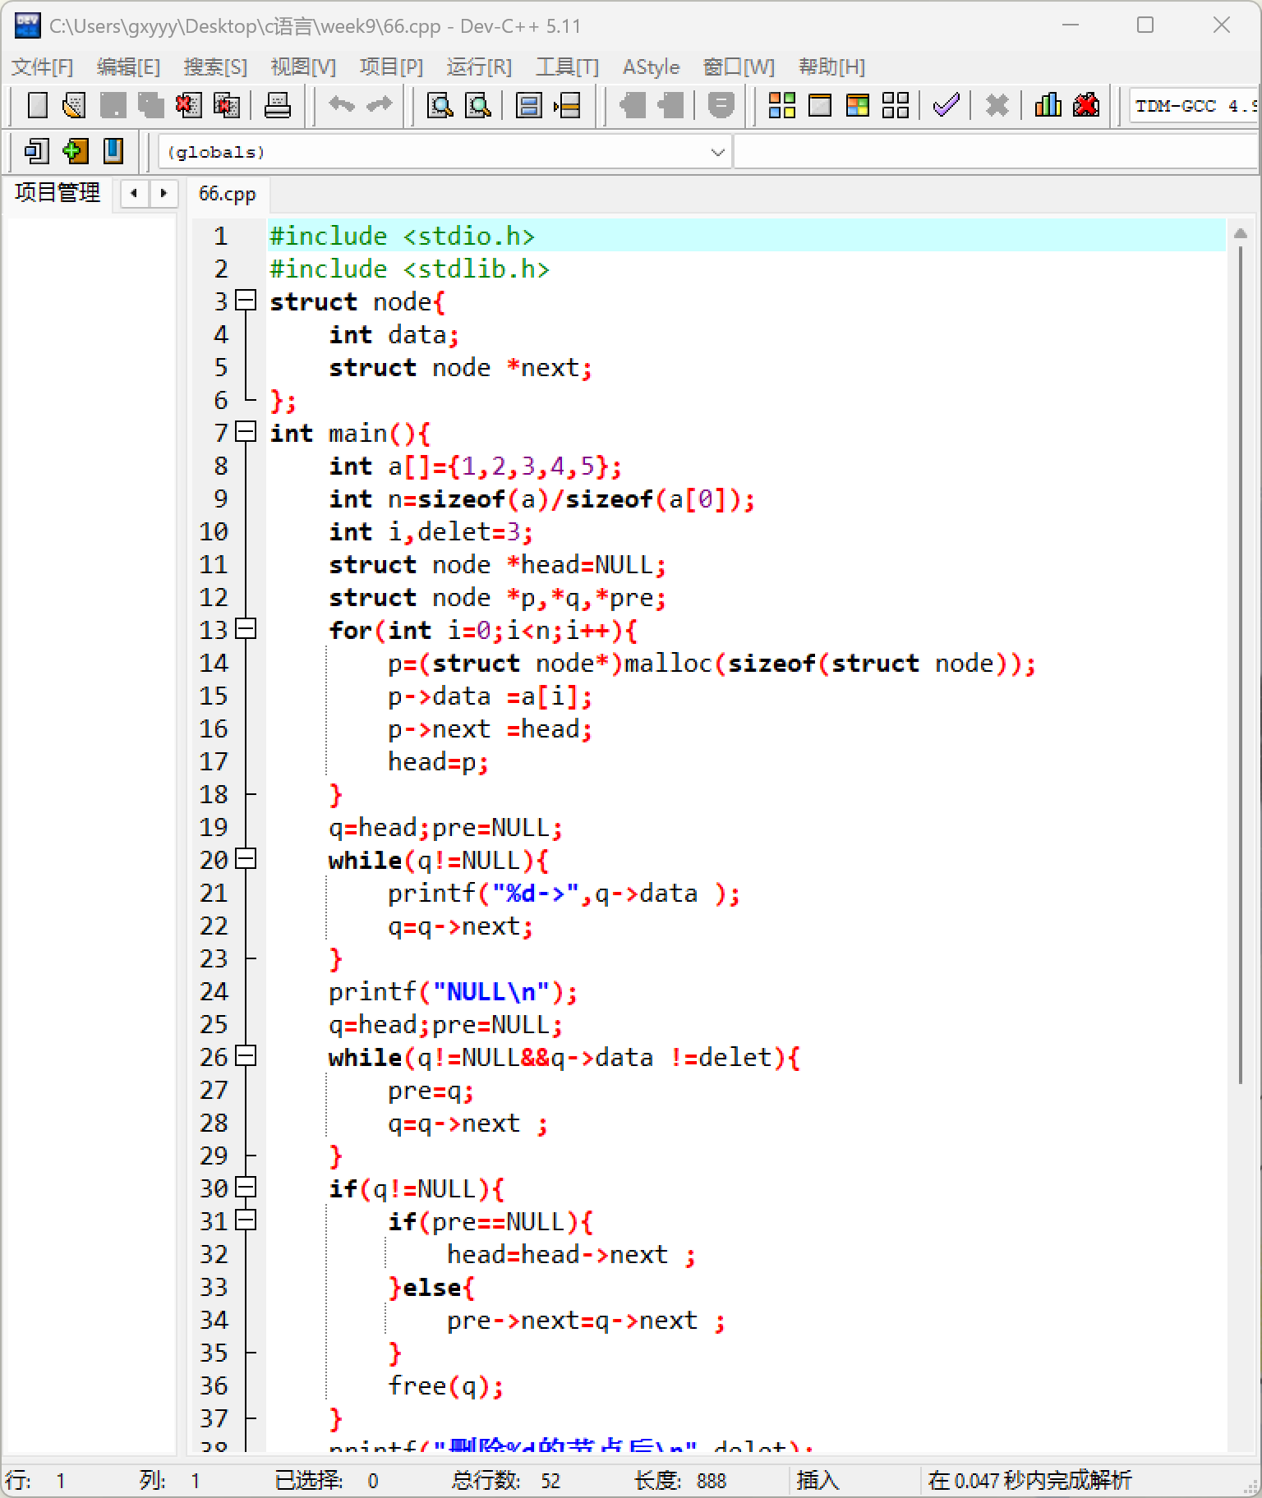Click the Redo arrow icon
1262x1498 pixels.
[380, 105]
